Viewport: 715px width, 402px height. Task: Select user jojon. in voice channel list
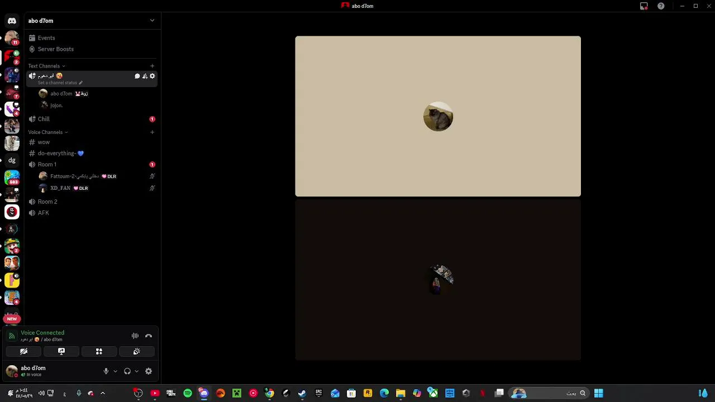click(97, 105)
